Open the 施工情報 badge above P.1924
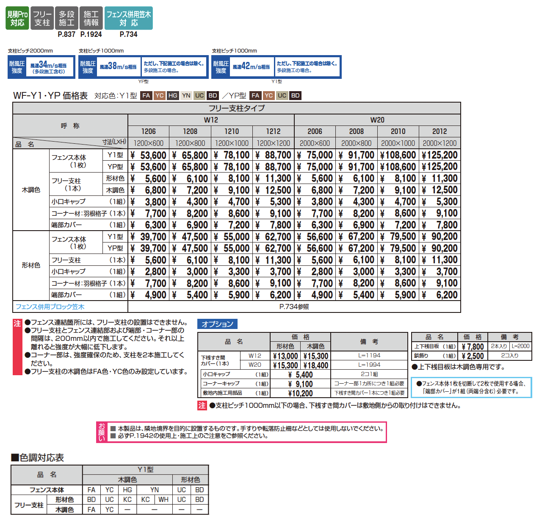The width and height of the screenshot is (542, 524). click(91, 18)
